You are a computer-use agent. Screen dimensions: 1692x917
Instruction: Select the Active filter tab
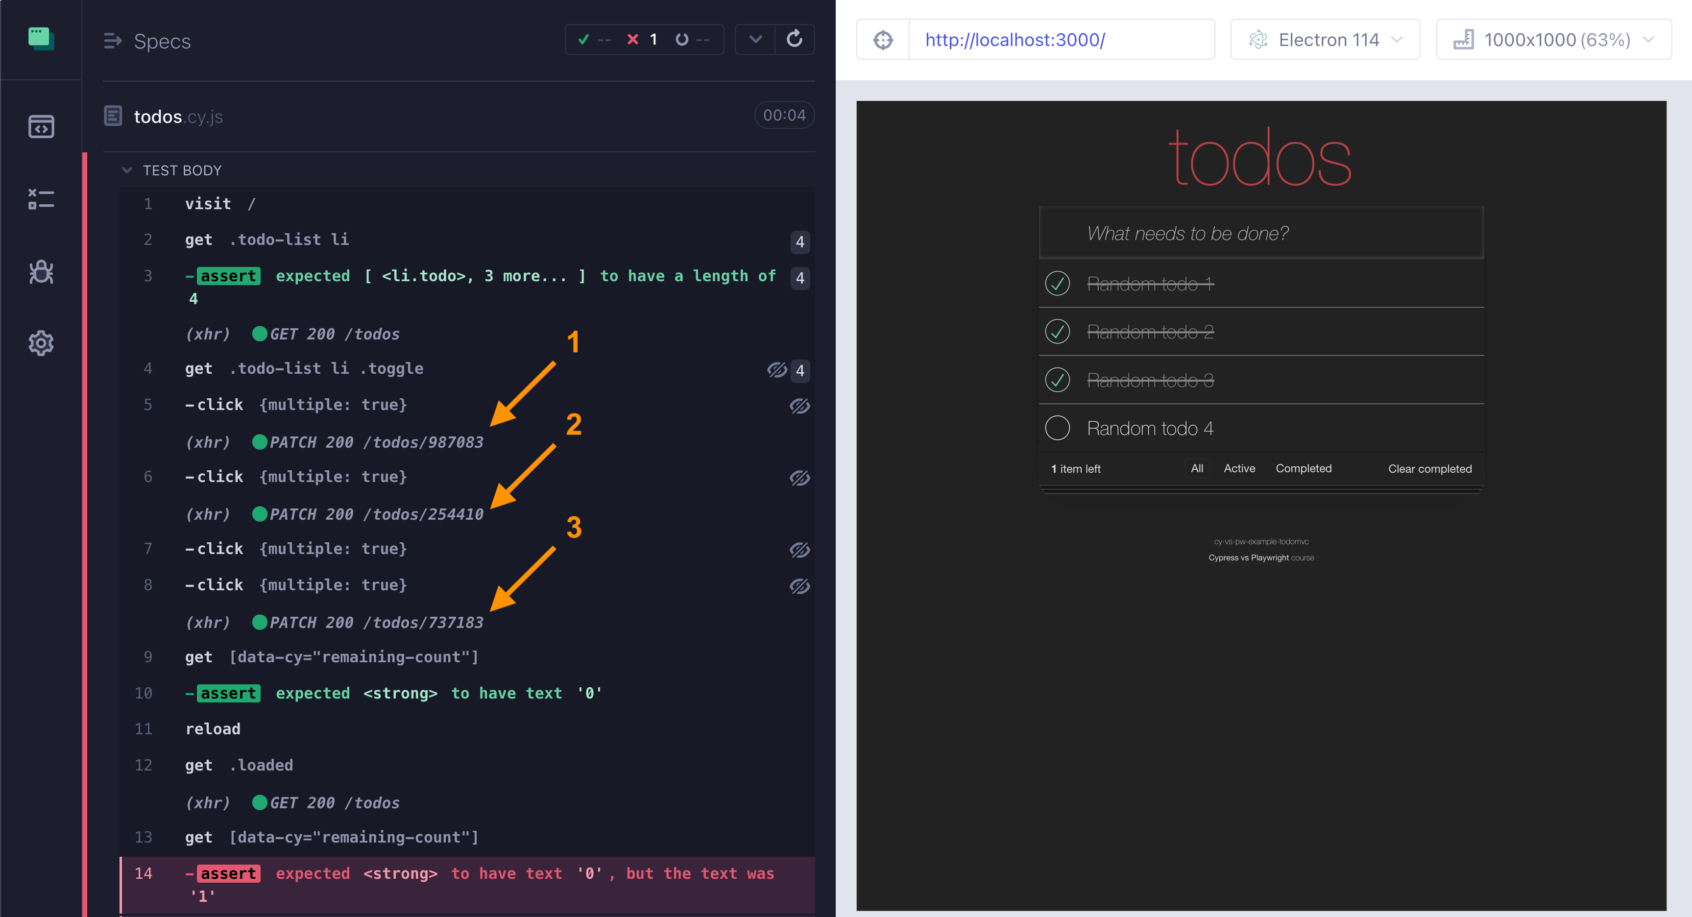1239,468
